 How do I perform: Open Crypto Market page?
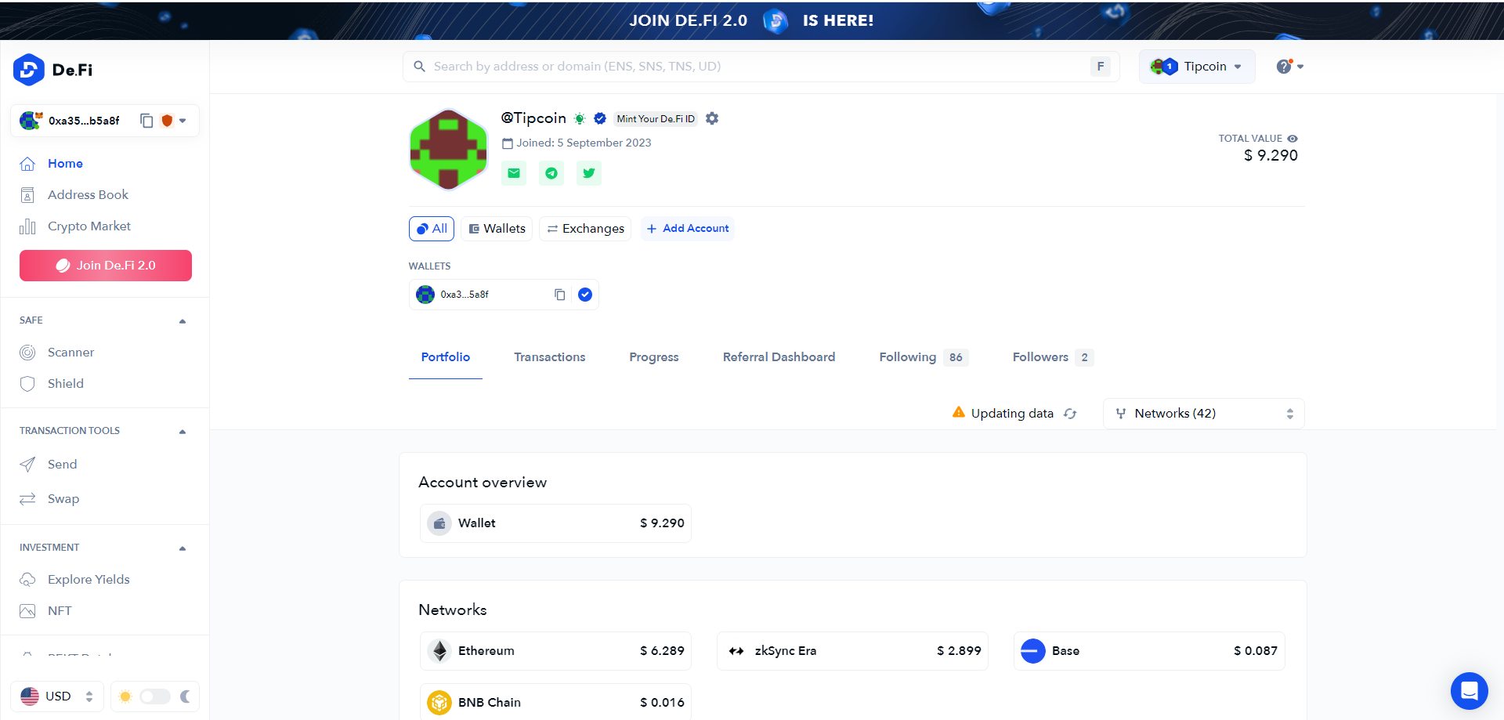[89, 226]
